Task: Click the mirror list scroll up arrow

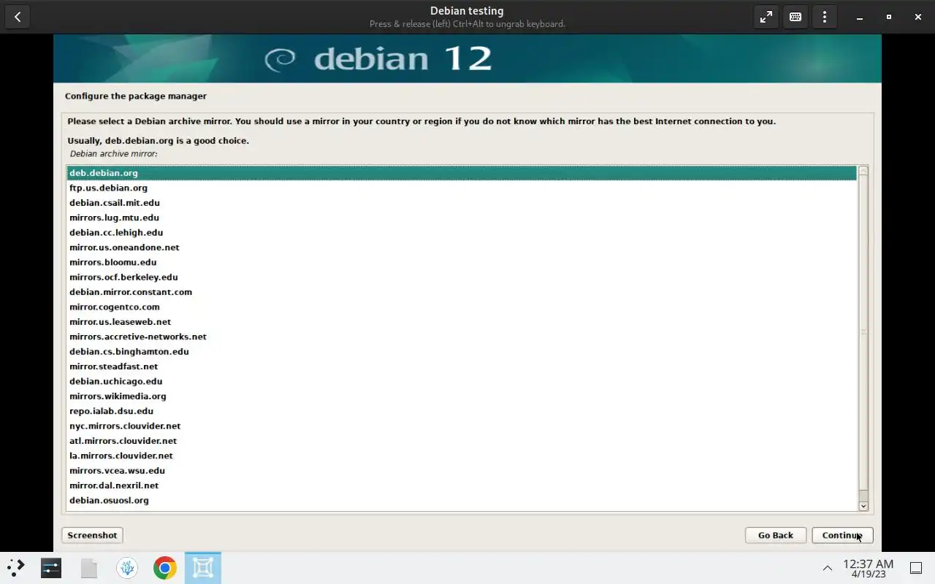Action: point(863,170)
